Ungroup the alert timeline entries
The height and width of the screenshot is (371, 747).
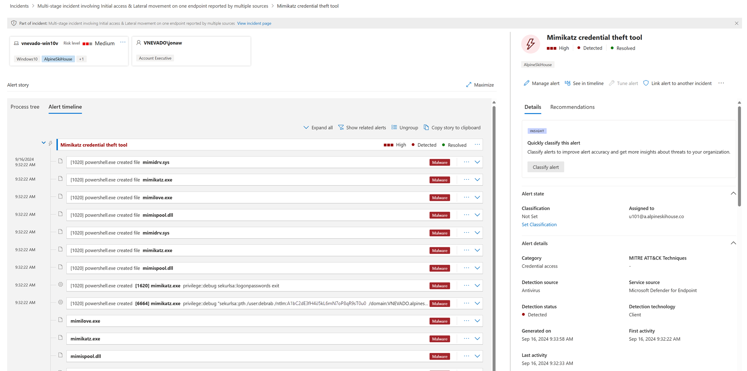coord(405,128)
